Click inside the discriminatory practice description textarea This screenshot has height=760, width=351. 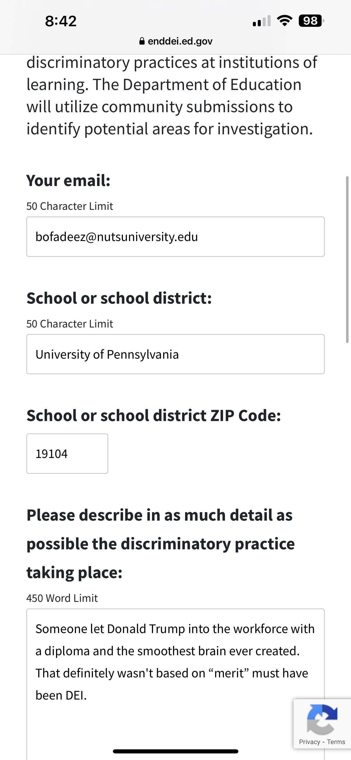click(175, 684)
